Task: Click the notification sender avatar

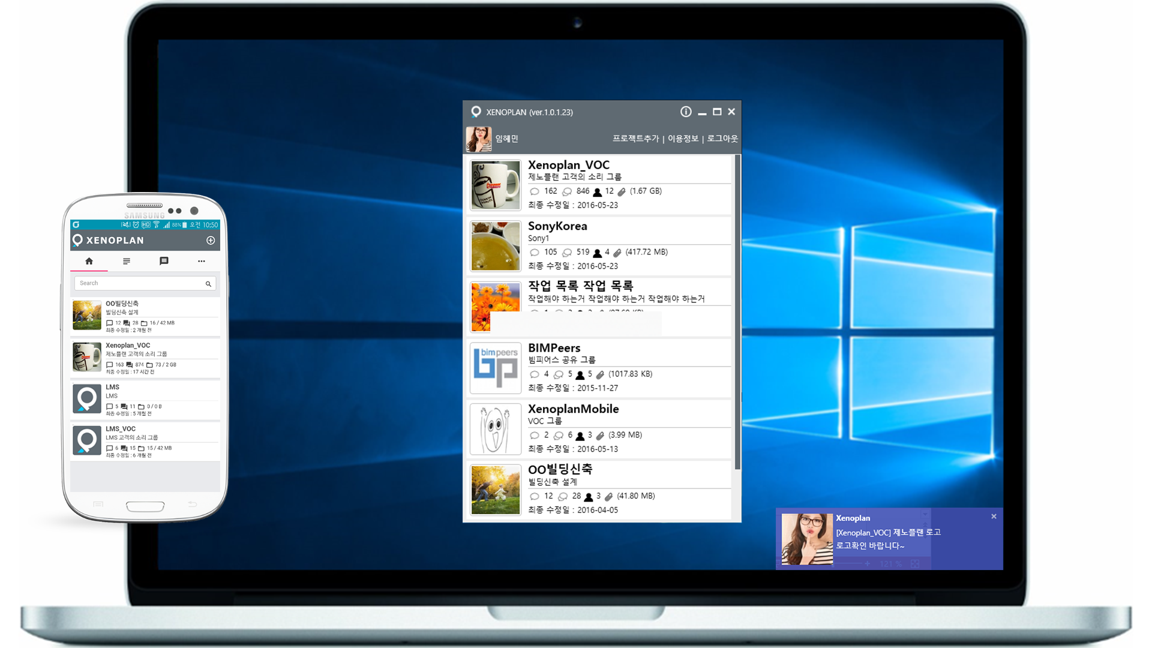Action: [x=808, y=539]
